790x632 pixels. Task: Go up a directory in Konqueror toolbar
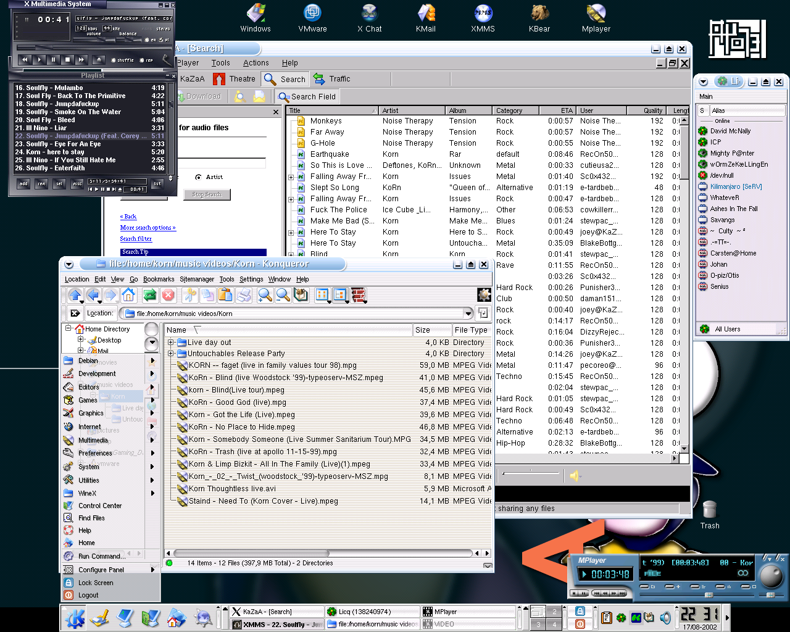click(75, 296)
